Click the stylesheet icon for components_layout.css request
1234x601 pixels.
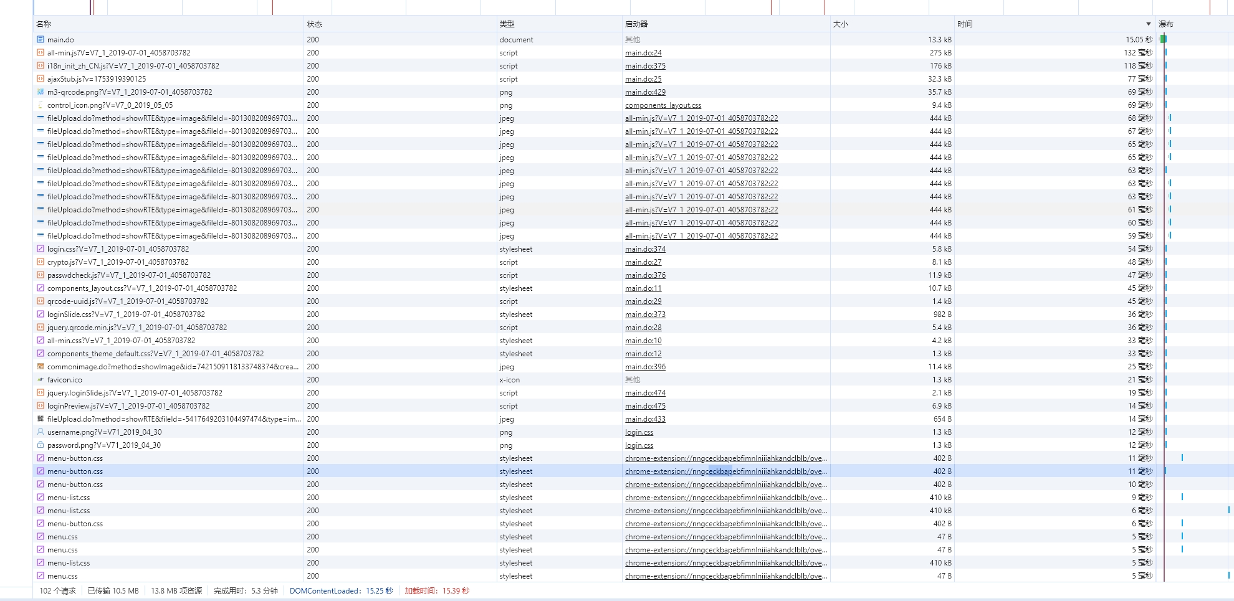tap(41, 288)
